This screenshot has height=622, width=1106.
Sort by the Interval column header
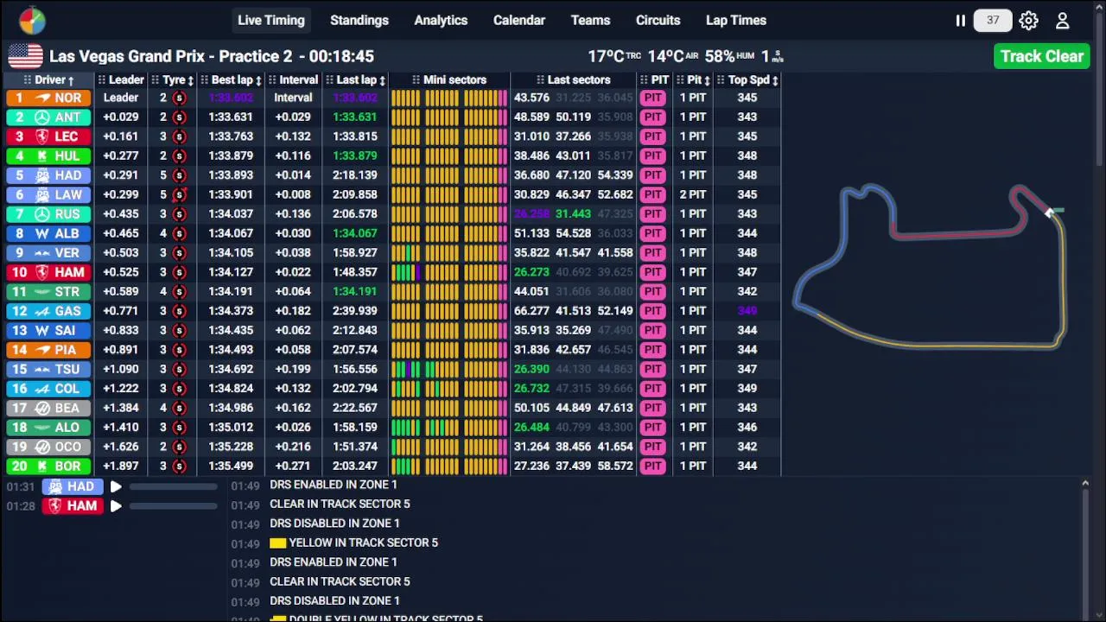click(x=293, y=79)
